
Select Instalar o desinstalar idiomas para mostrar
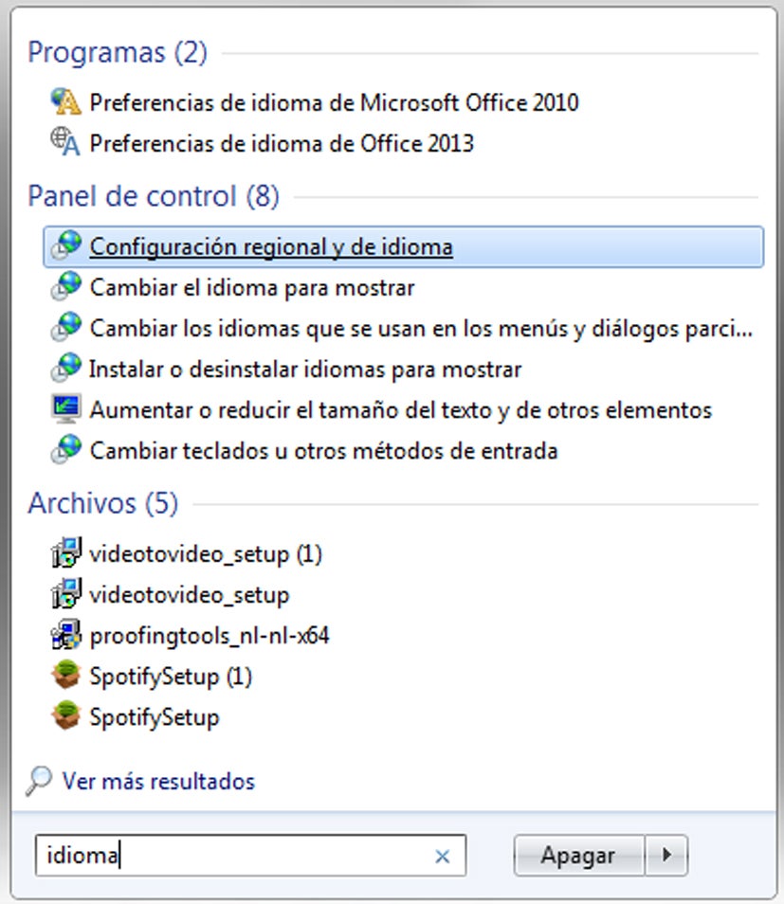click(x=305, y=369)
